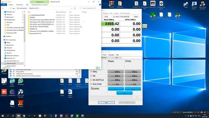This screenshot has width=209, height=118.
Task: Open Viber from the taskbar
Action: pos(61,116)
